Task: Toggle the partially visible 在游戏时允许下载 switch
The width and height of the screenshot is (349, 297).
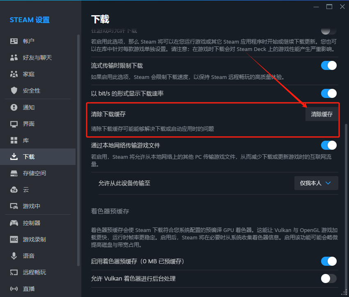Action: (x=329, y=31)
